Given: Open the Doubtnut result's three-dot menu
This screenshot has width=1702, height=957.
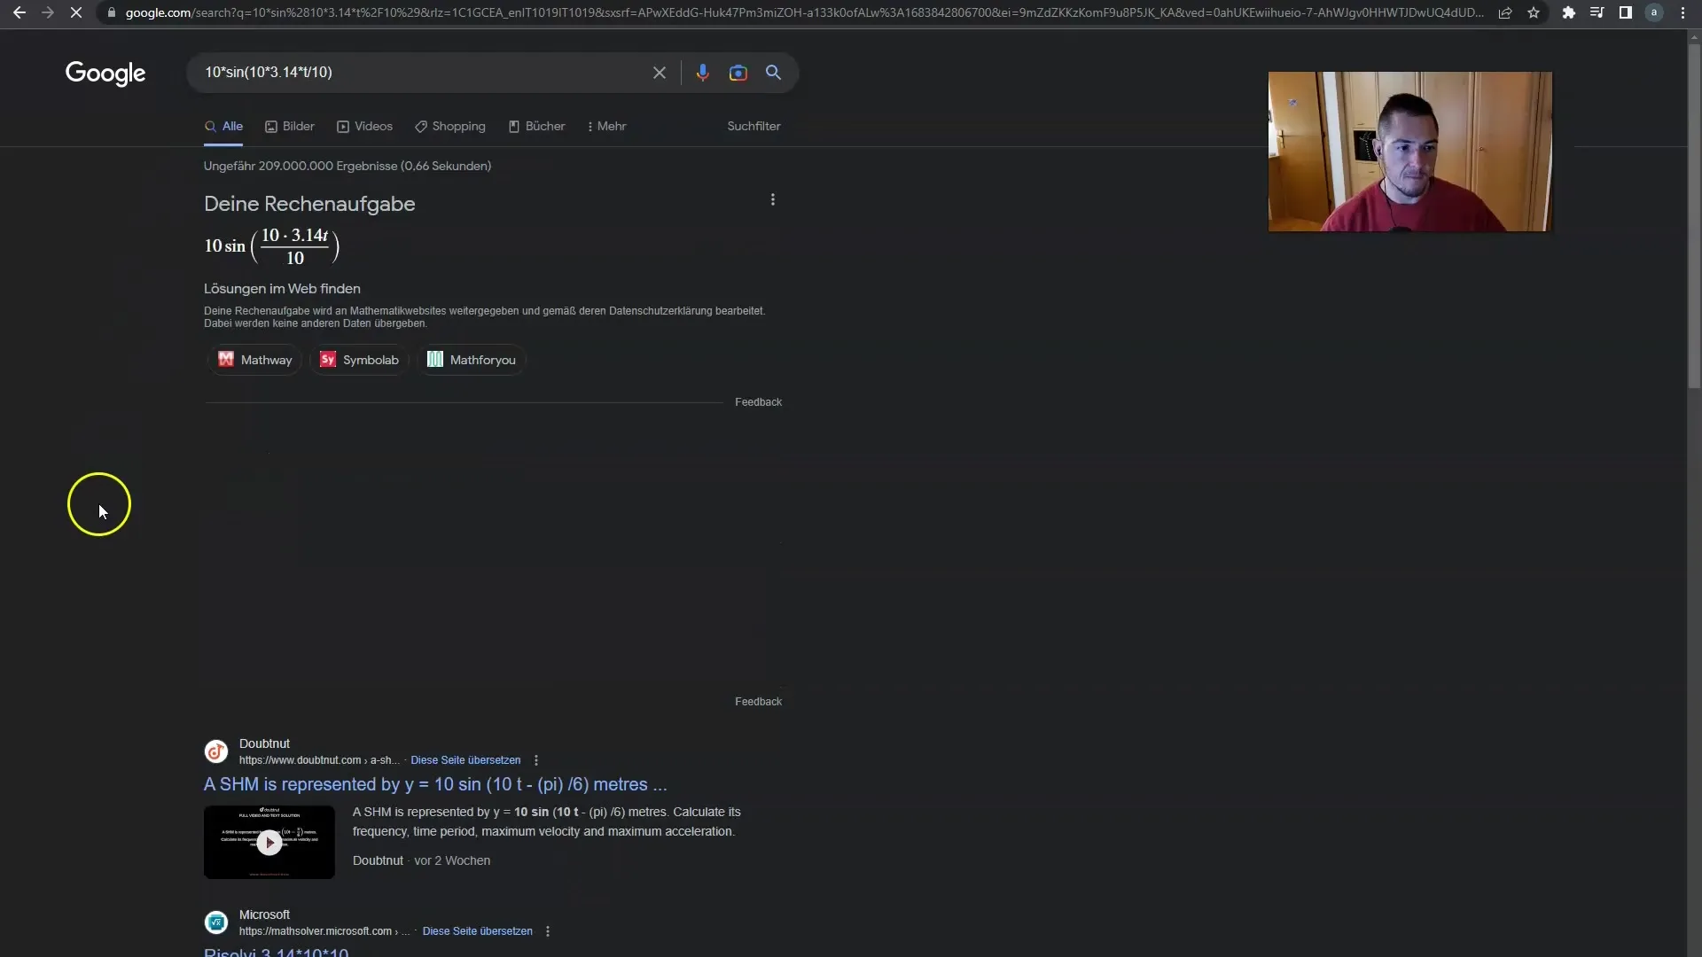Looking at the screenshot, I should [536, 760].
